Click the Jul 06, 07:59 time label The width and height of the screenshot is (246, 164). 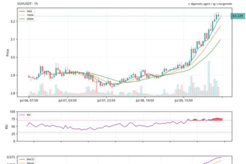tap(29, 102)
